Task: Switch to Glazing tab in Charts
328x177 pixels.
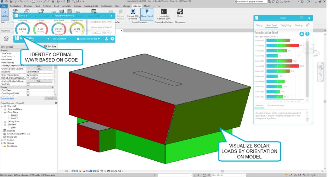Action: click(x=259, y=25)
